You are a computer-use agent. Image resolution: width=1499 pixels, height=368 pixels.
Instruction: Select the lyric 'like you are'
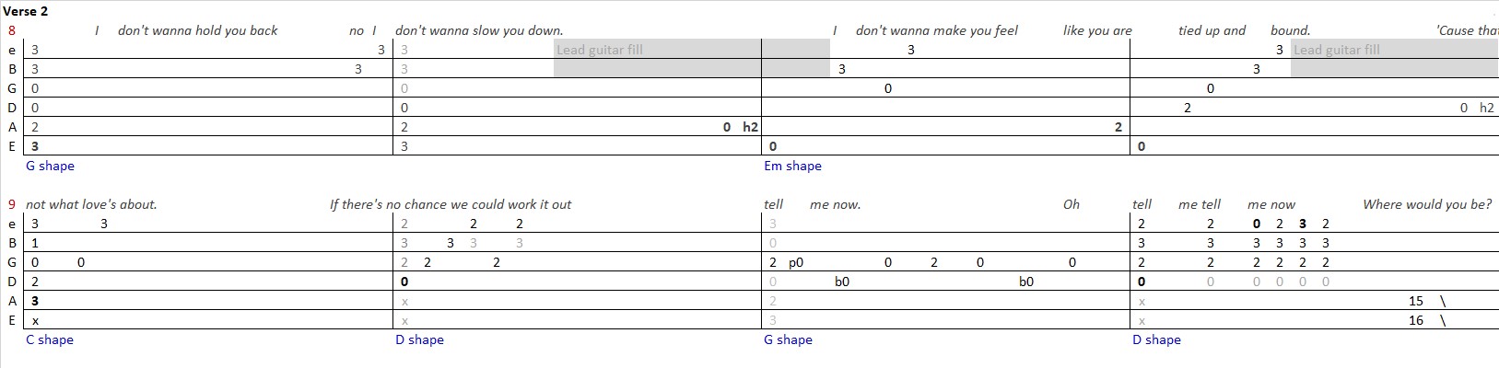pos(1097,30)
